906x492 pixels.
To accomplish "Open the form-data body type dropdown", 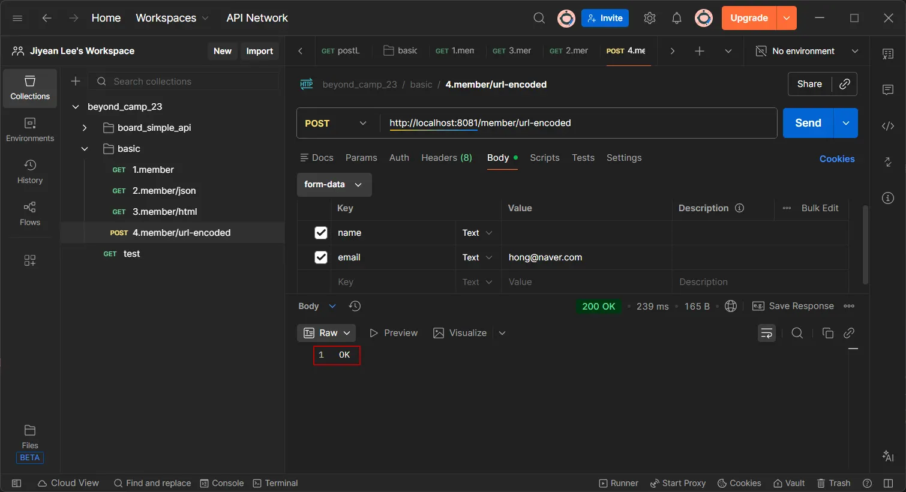I will point(334,185).
